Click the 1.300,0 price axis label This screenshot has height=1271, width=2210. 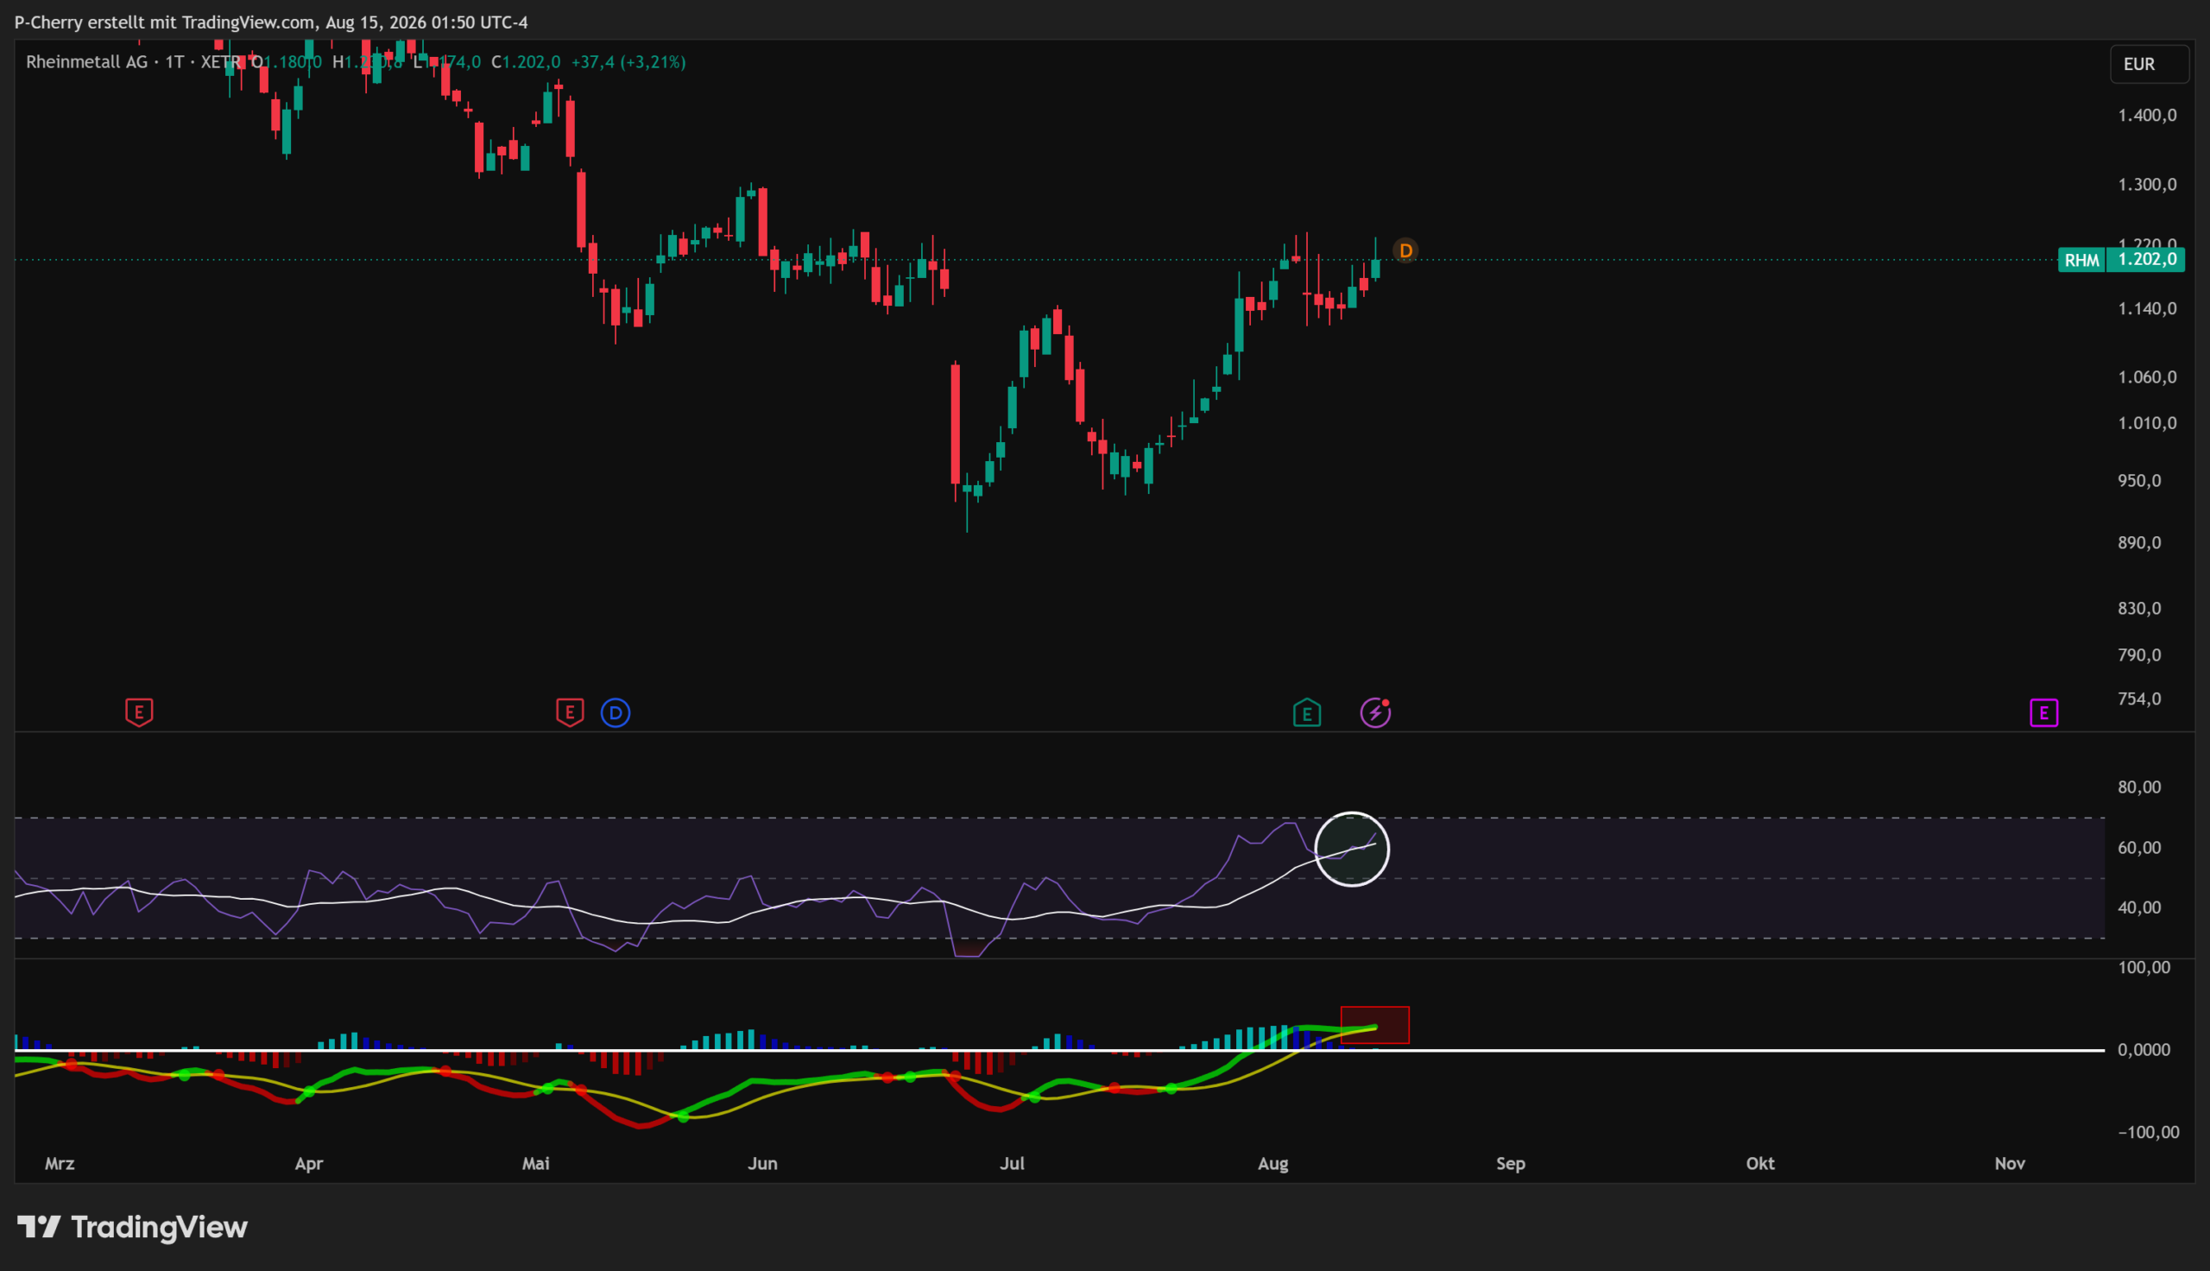[x=2147, y=184]
